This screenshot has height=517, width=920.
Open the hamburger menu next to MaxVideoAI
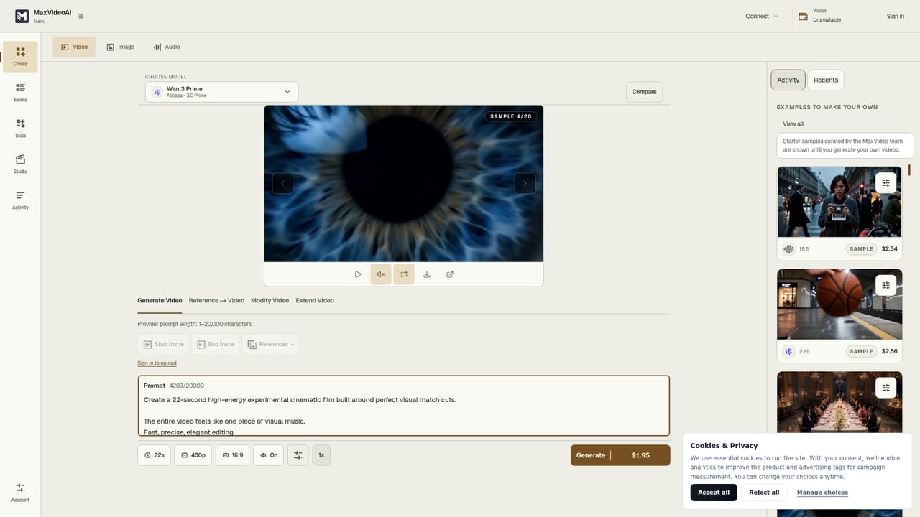pyautogui.click(x=80, y=17)
